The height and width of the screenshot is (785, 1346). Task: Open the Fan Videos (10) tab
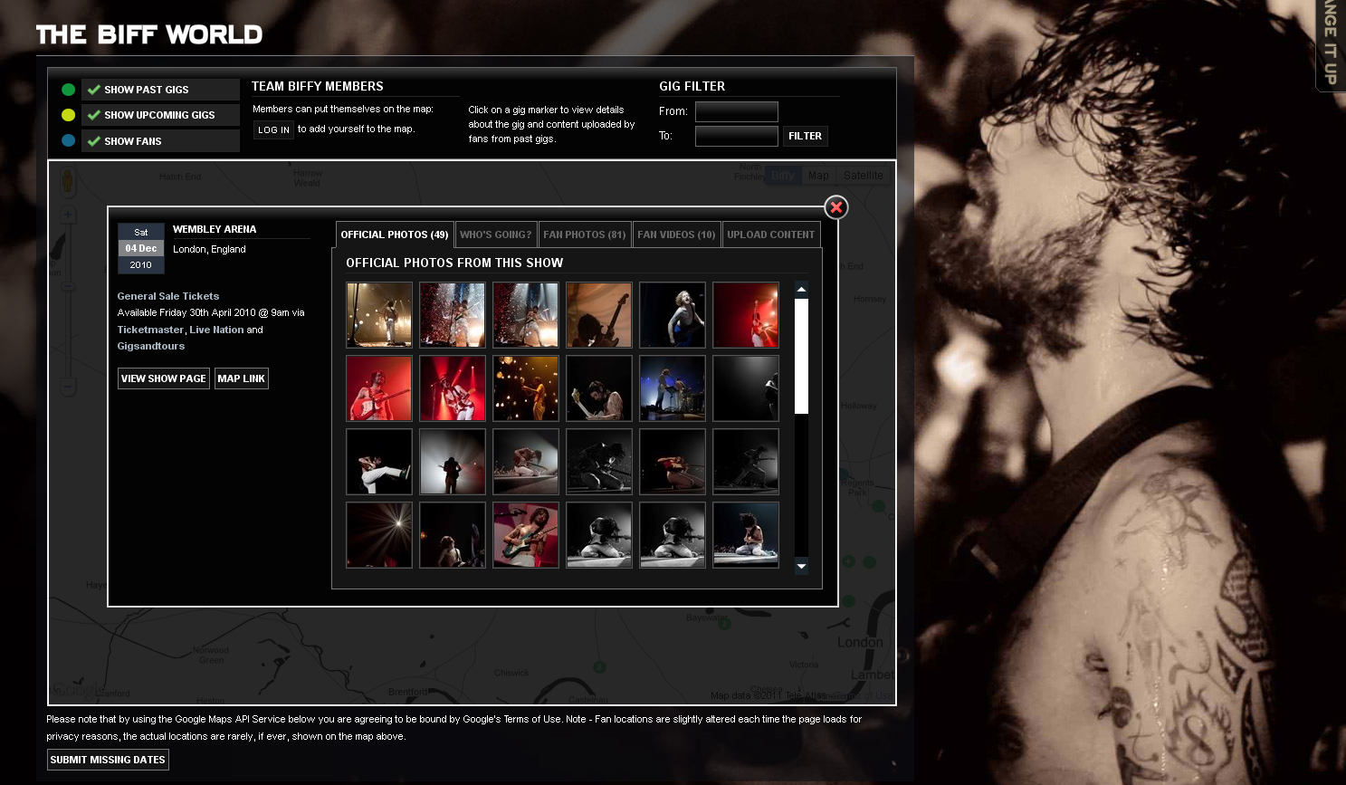point(676,235)
